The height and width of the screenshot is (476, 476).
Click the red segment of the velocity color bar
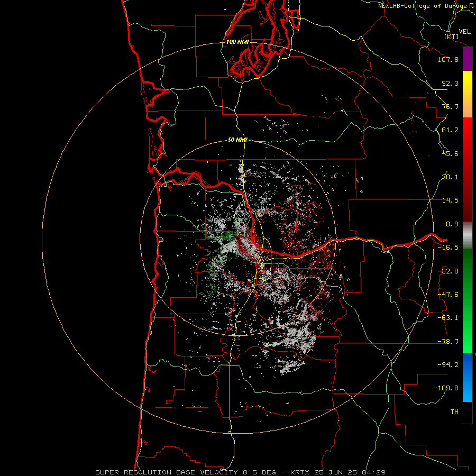point(467,169)
